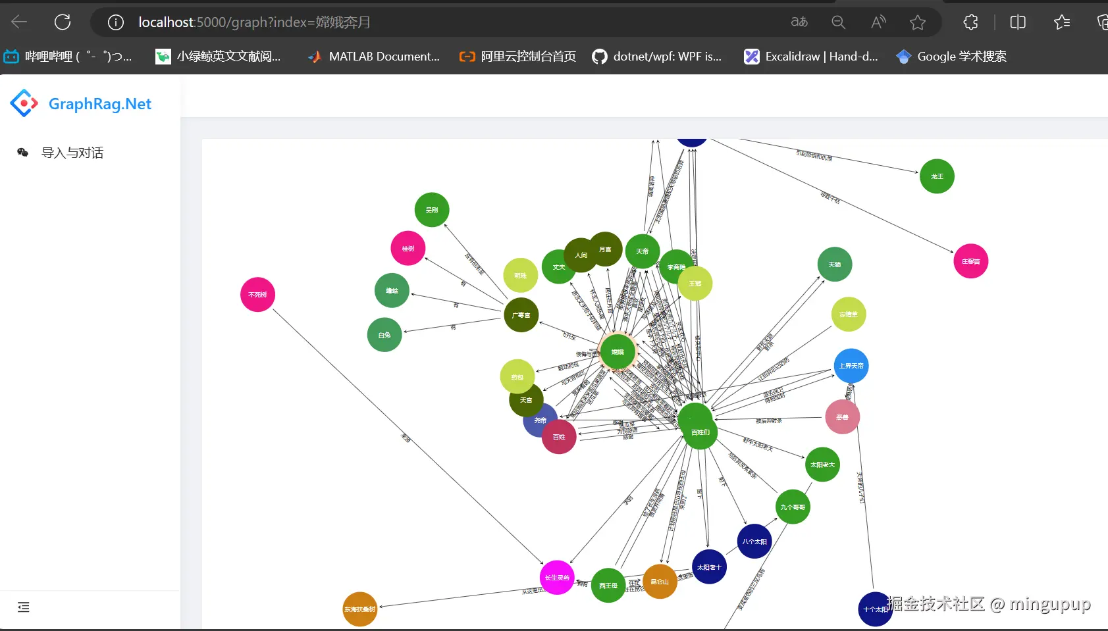The width and height of the screenshot is (1108, 631).
Task: Collapse the sidebar with the fold icon
Action: click(x=24, y=607)
